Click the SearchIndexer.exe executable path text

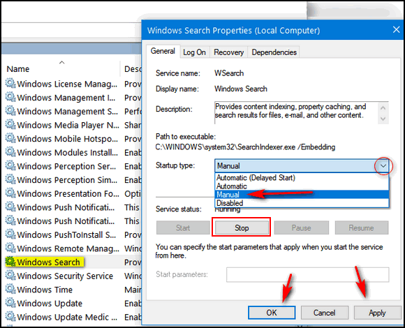pyautogui.click(x=245, y=147)
